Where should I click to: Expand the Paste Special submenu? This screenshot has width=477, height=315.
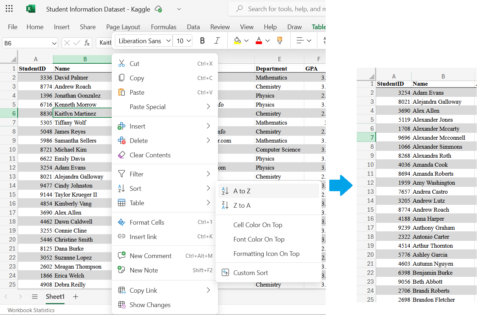[208, 107]
